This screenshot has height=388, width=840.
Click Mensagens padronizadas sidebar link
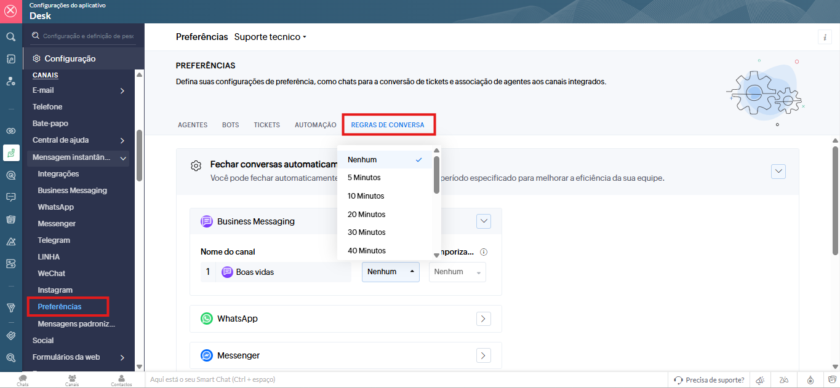[76, 323]
